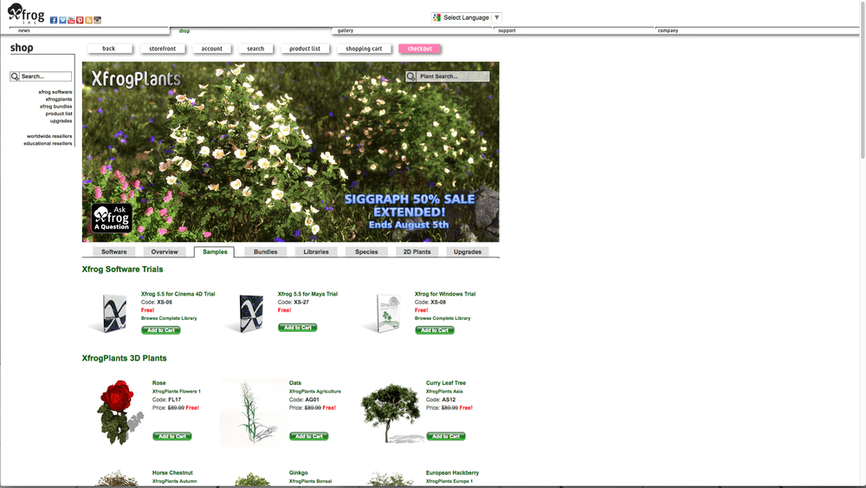
Task: Open the Select Language dropdown arrow
Action: 496,17
